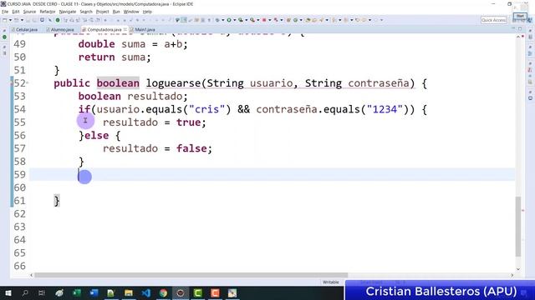Open the Source menu
Screen dimensions: 535x300
pos(29,12)
